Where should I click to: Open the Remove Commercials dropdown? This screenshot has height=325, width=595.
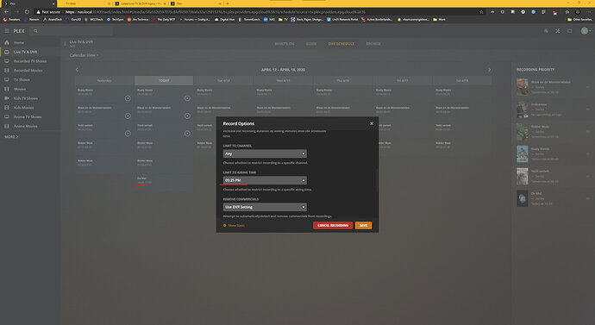pos(265,207)
